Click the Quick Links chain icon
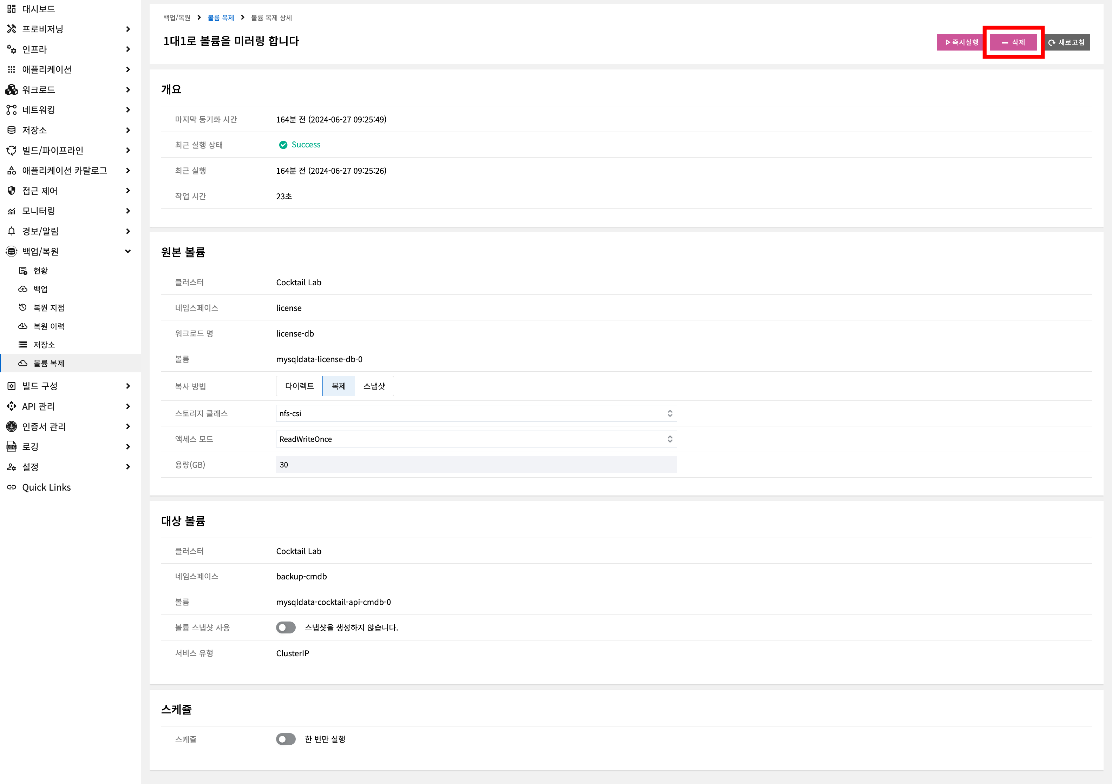Image resolution: width=1112 pixels, height=784 pixels. (x=12, y=487)
